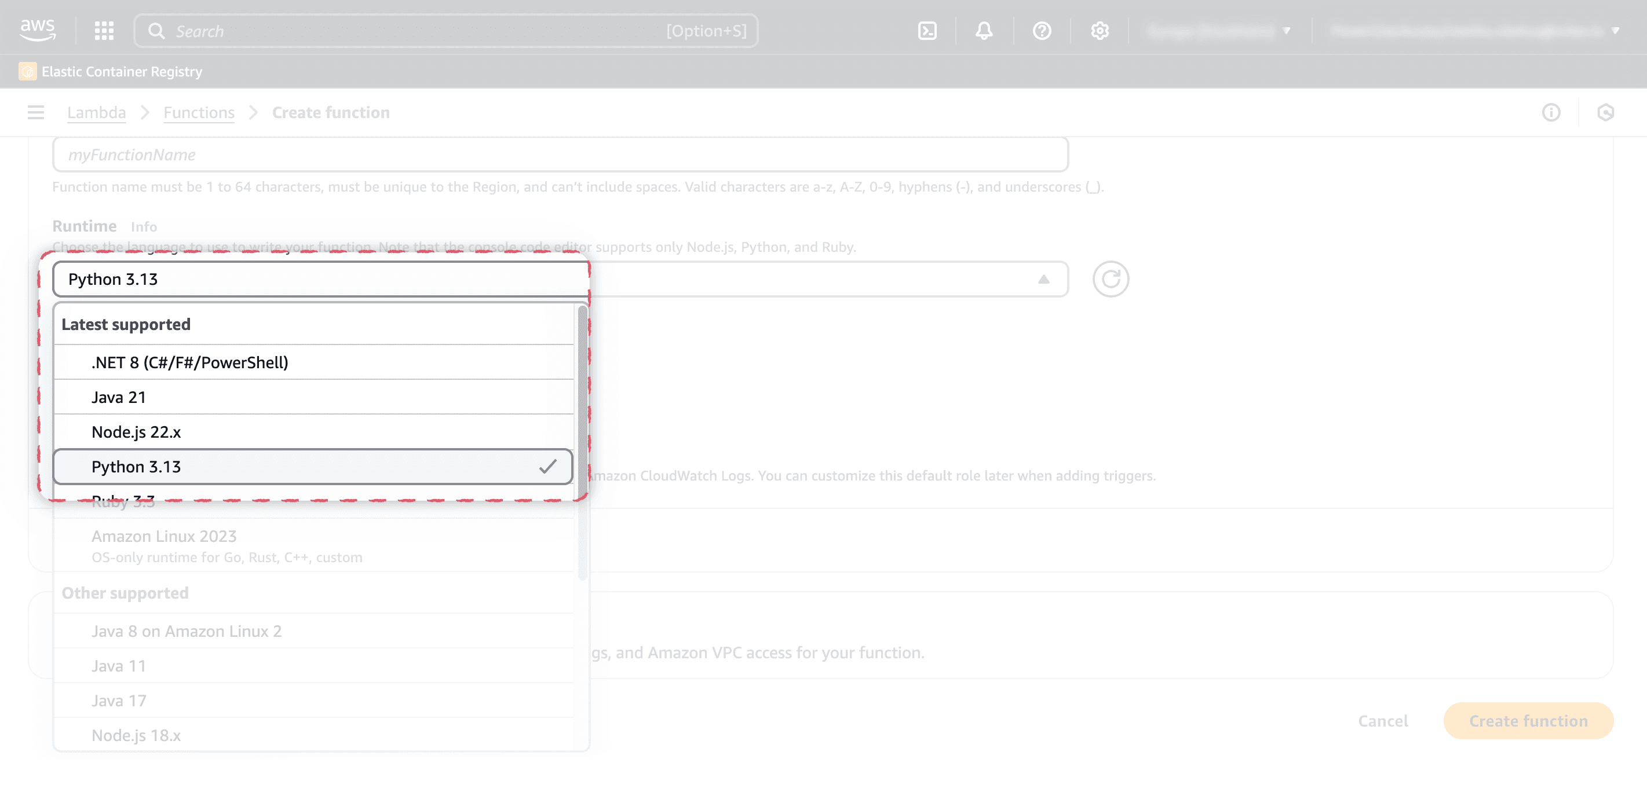Image resolution: width=1647 pixels, height=803 pixels.
Task: Open the help question mark icon
Action: [x=1042, y=31]
